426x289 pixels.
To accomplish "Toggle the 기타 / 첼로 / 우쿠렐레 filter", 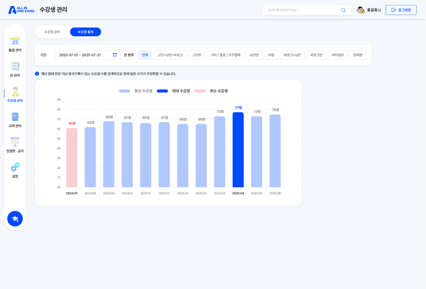I will [226, 55].
